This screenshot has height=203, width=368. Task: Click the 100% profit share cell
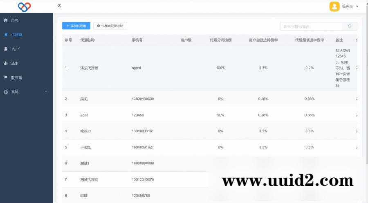(x=221, y=68)
